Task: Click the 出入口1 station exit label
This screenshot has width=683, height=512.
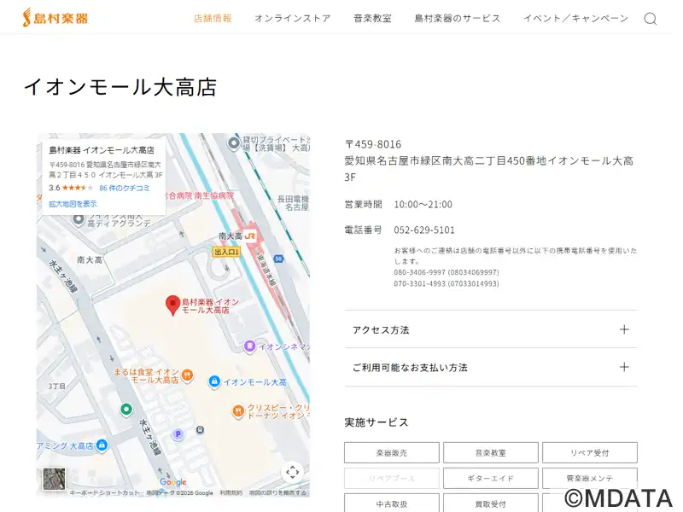Action: [226, 252]
